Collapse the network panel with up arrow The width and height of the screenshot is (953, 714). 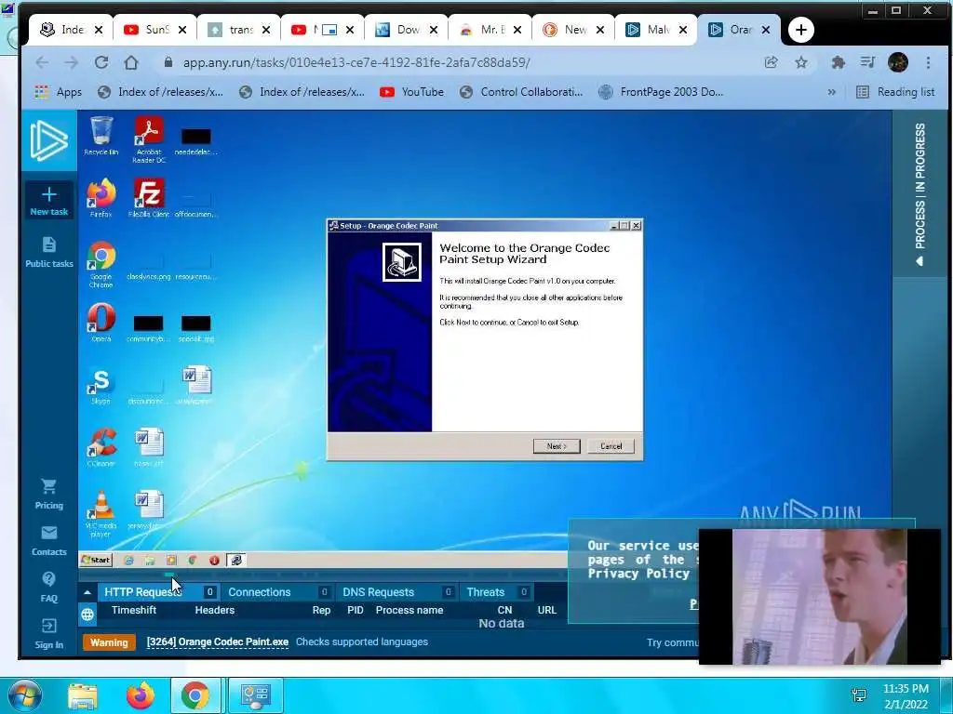pos(87,592)
